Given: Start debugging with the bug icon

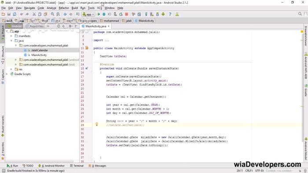Looking at the screenshot, I should pos(104,14).
